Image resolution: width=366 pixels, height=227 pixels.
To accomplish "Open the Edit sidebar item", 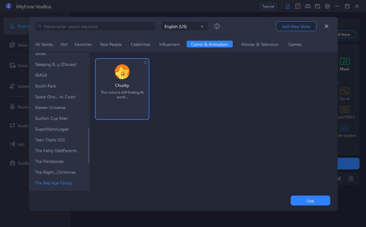I will coord(17,144).
